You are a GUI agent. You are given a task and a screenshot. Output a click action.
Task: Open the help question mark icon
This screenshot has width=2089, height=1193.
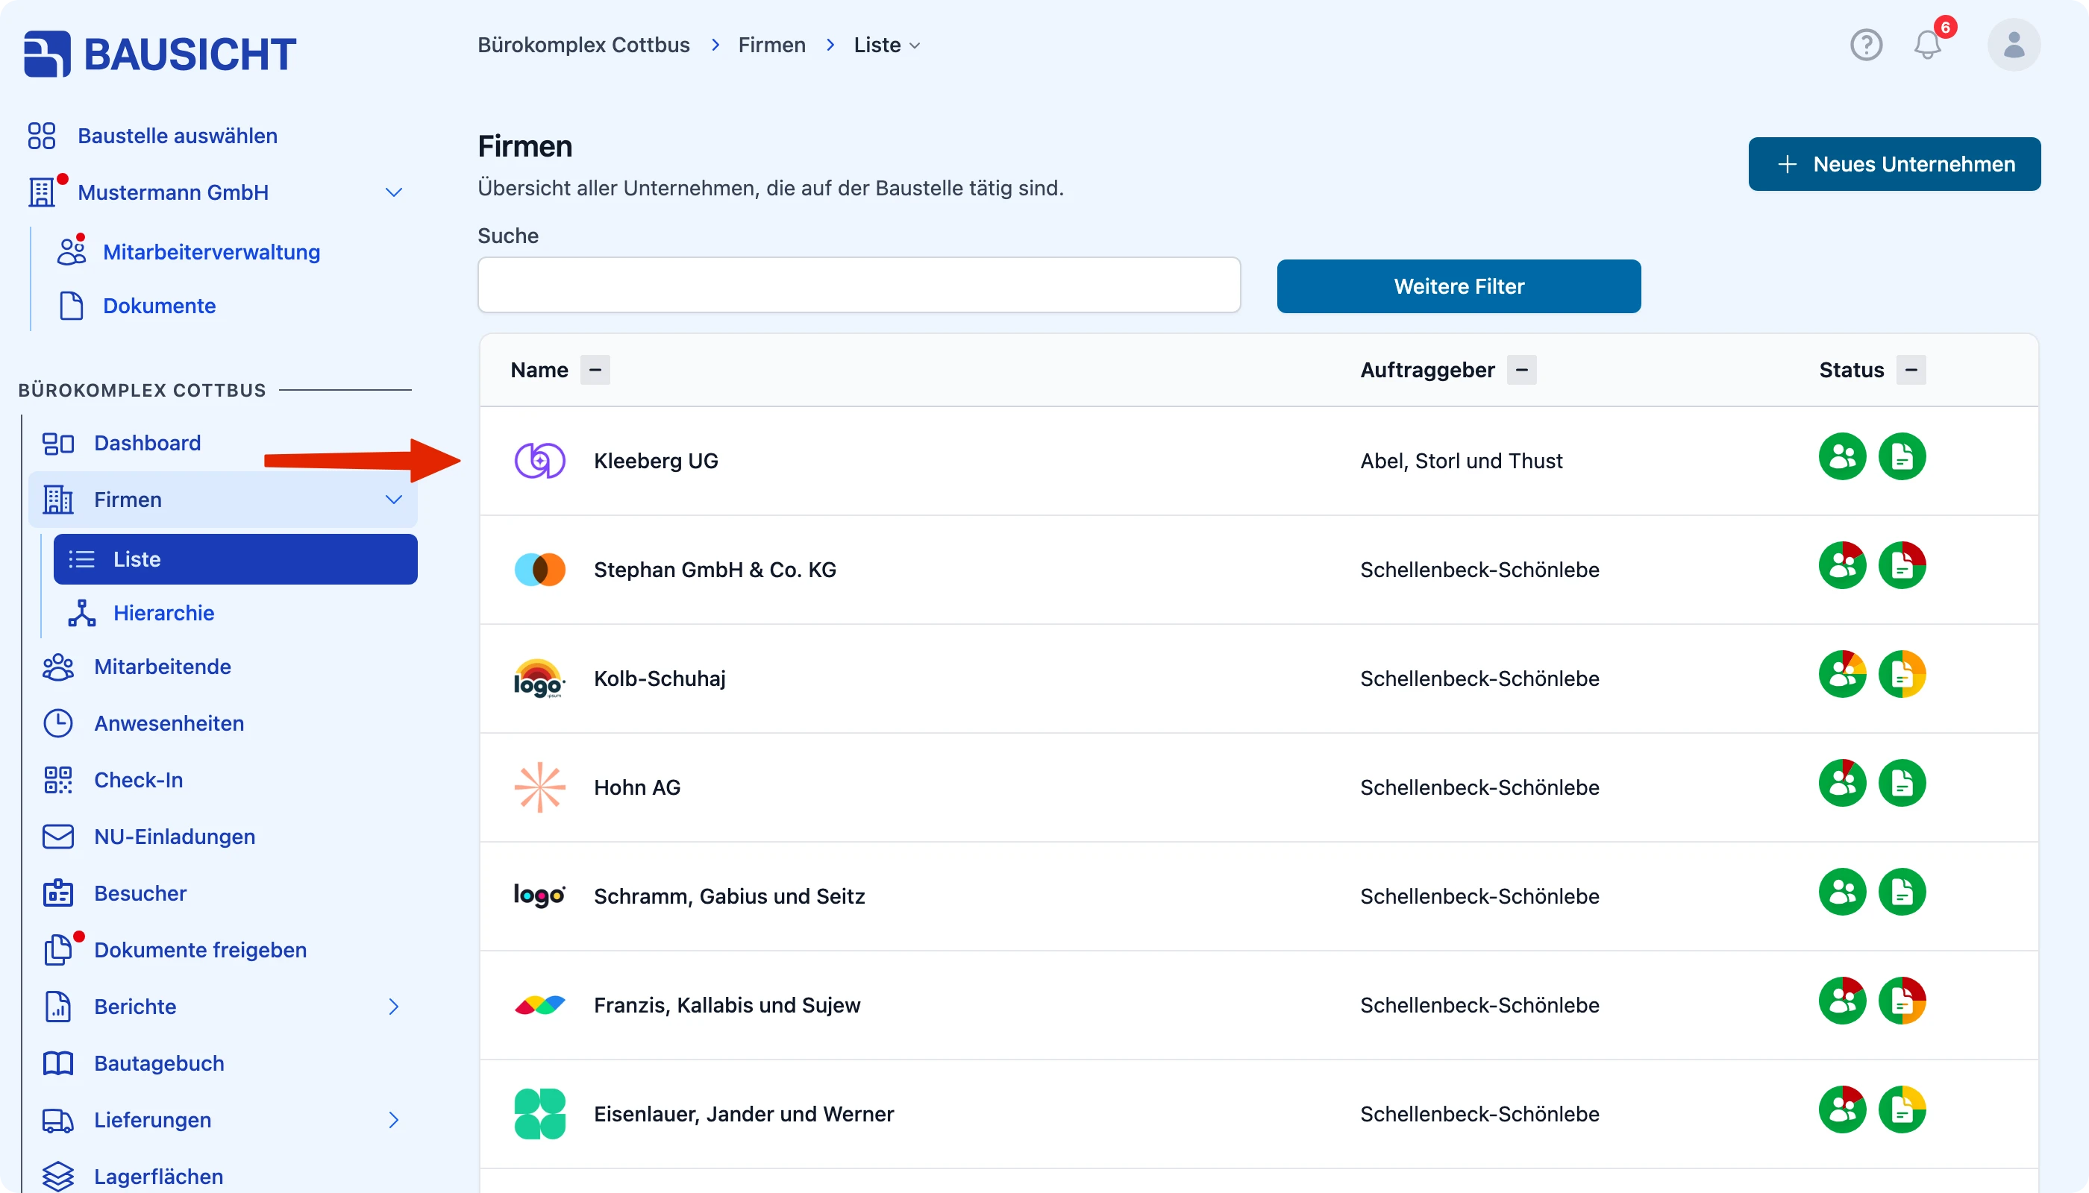coord(1866,44)
